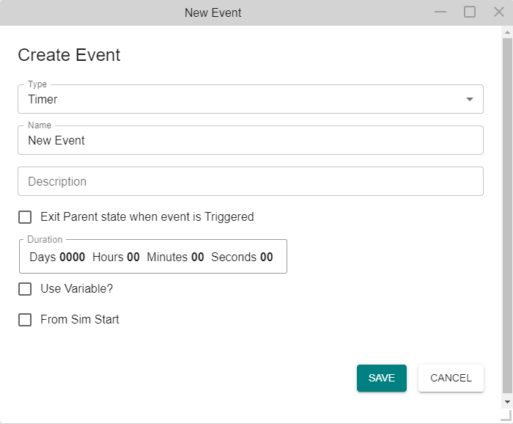The image size is (513, 424).
Task: Open the Type dropdown showing Timer
Action: coord(251,99)
